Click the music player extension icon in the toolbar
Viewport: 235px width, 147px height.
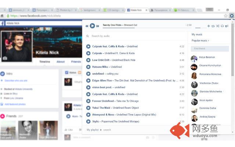[x=232, y=15]
